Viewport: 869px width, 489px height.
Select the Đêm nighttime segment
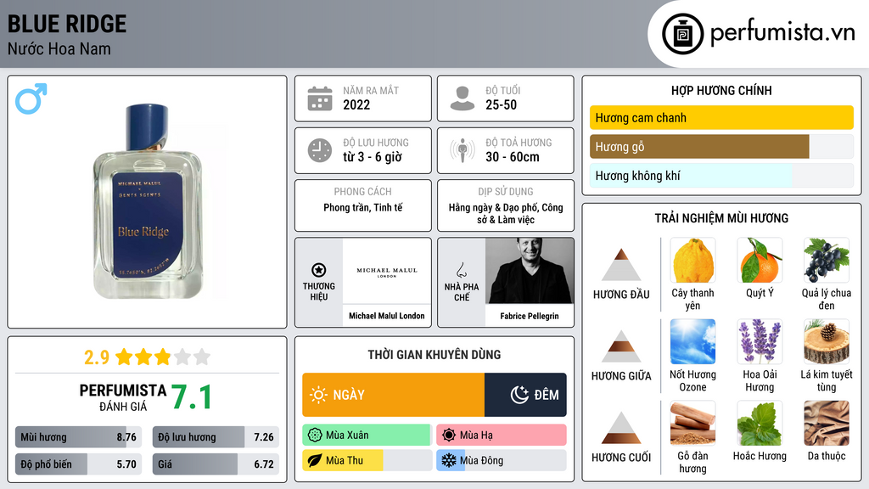[525, 395]
